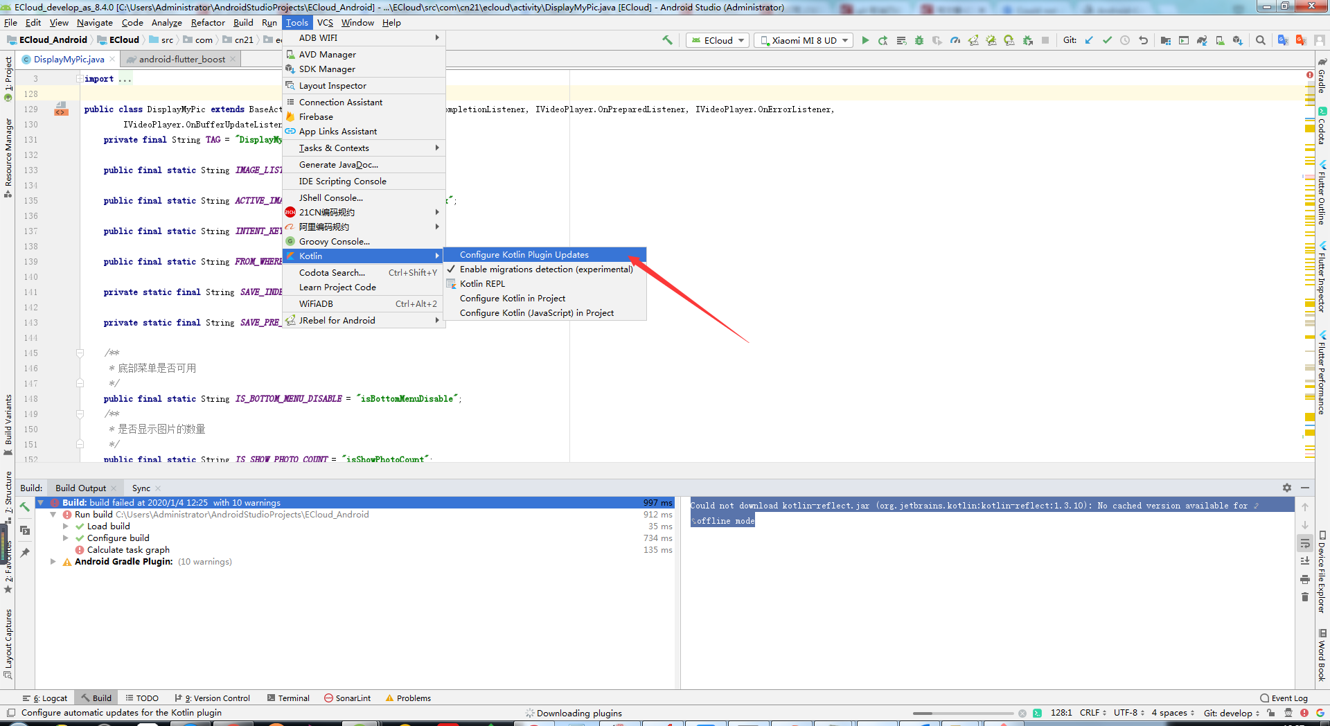Image resolution: width=1330 pixels, height=726 pixels.
Task: Click the gray Stop square icon
Action: [x=1045, y=40]
